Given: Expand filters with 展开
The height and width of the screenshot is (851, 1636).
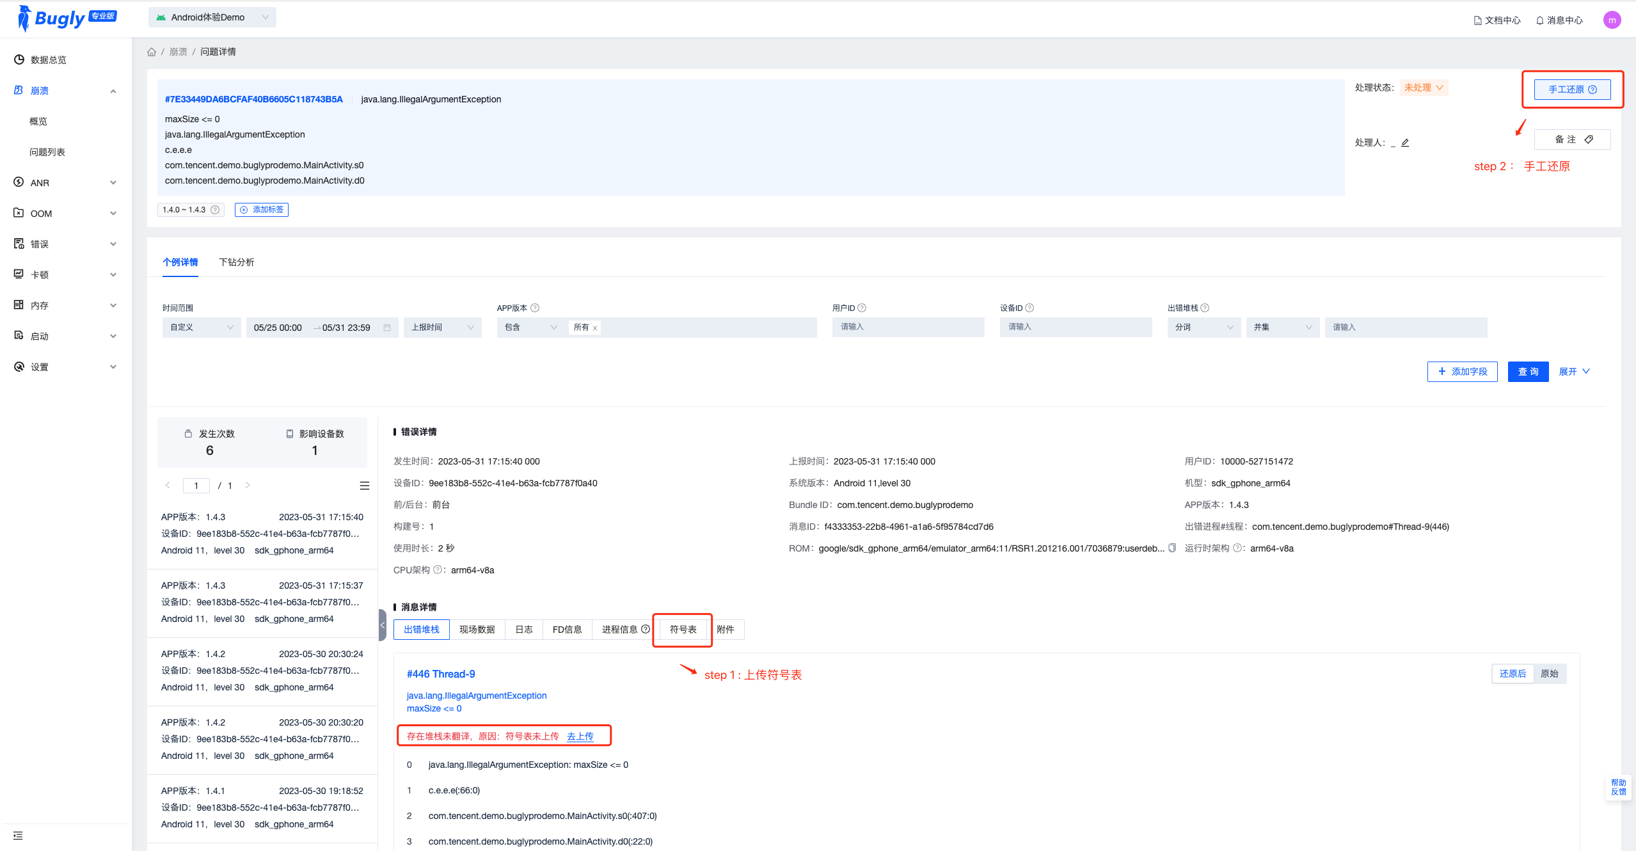Looking at the screenshot, I should (1575, 372).
